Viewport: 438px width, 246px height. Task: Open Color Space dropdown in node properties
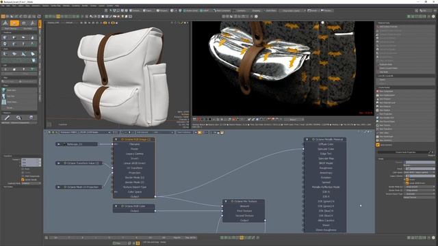pyautogui.click(x=420, y=172)
